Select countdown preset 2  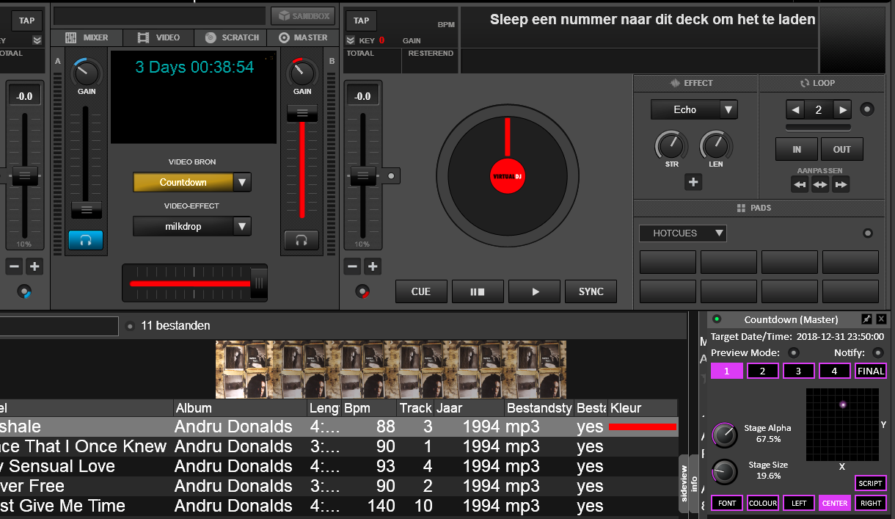[x=763, y=371]
